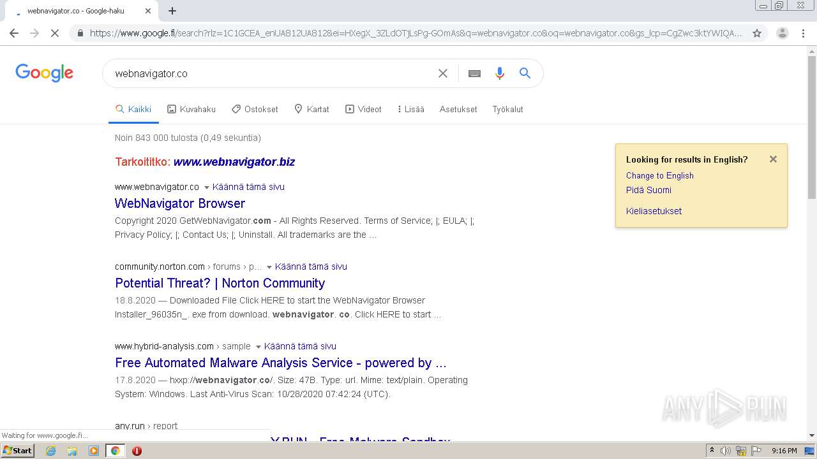Bookmark this page with the star
Image resolution: width=817 pixels, height=459 pixels.
click(757, 33)
